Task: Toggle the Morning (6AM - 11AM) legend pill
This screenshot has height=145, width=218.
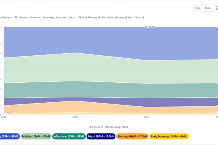Action: click(x=132, y=136)
